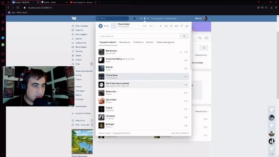Open Закладки in the left menu
The image size is (279, 157).
80,91
